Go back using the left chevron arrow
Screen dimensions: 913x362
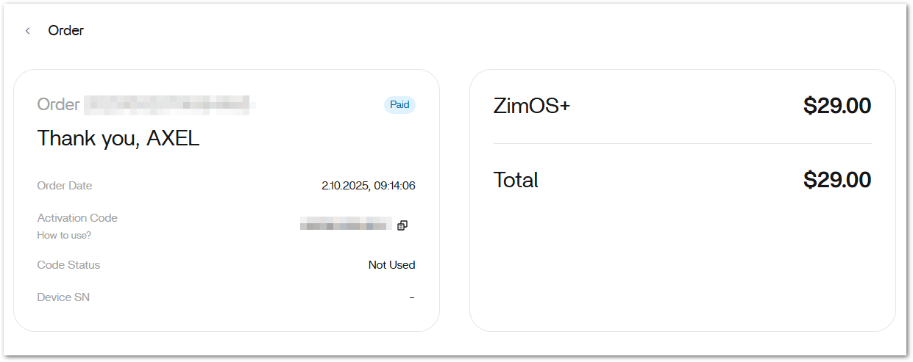28,31
